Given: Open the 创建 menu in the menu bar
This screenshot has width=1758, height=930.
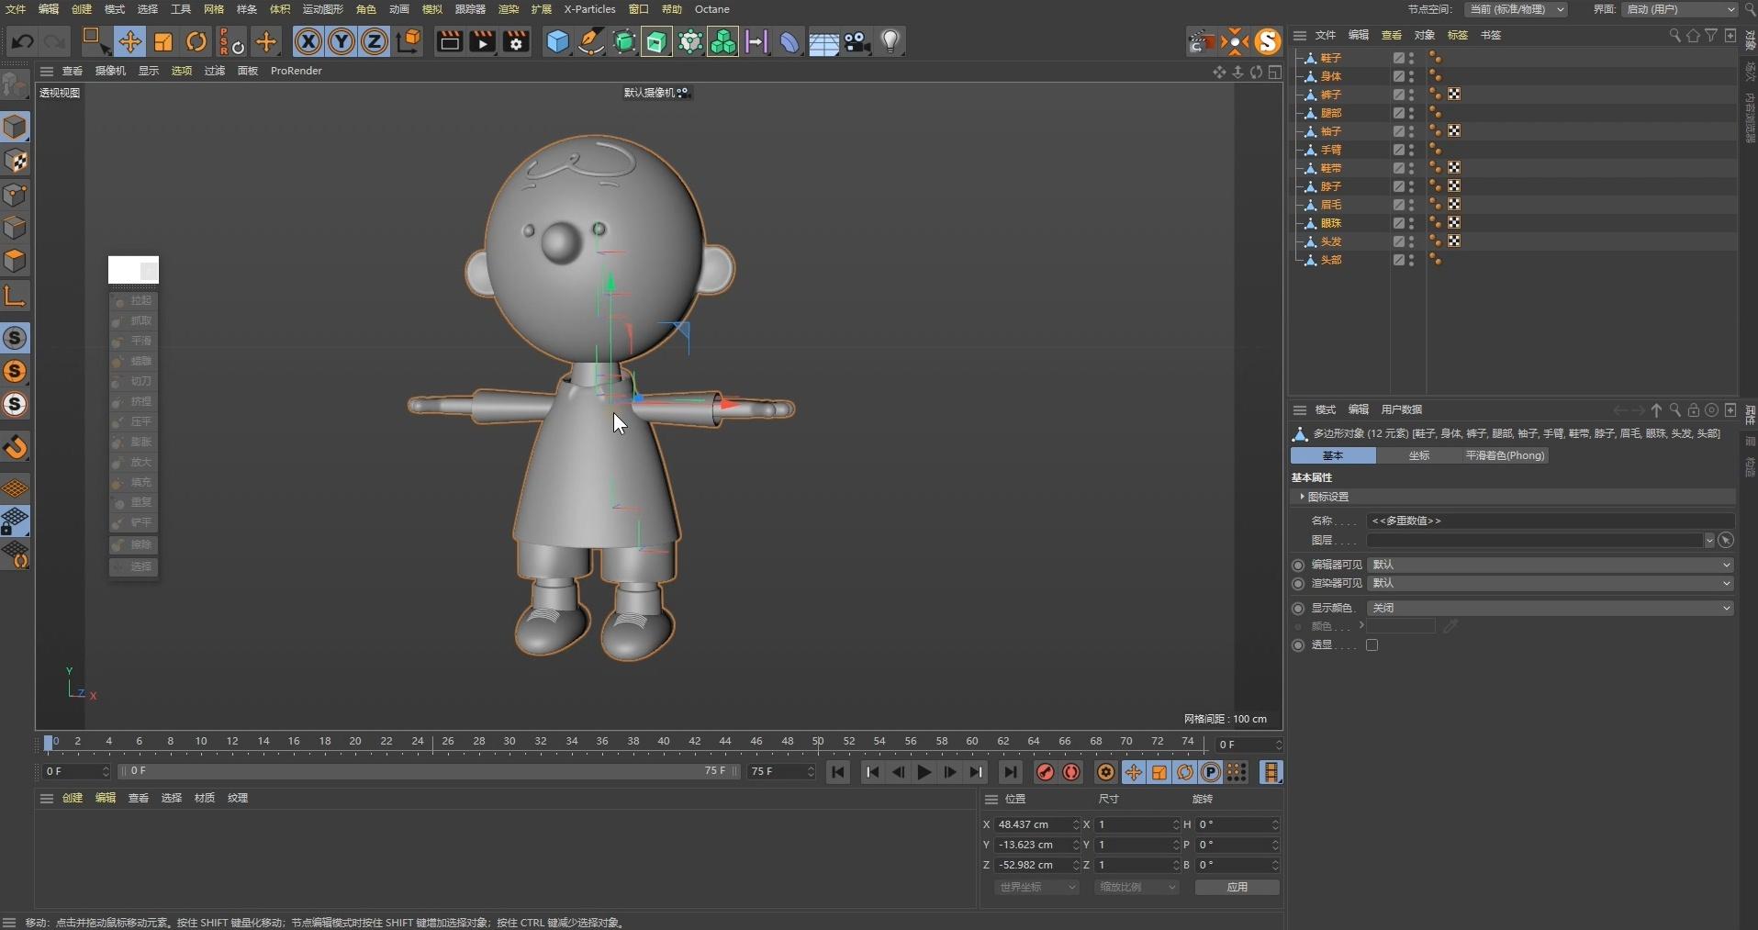Looking at the screenshot, I should [x=82, y=9].
